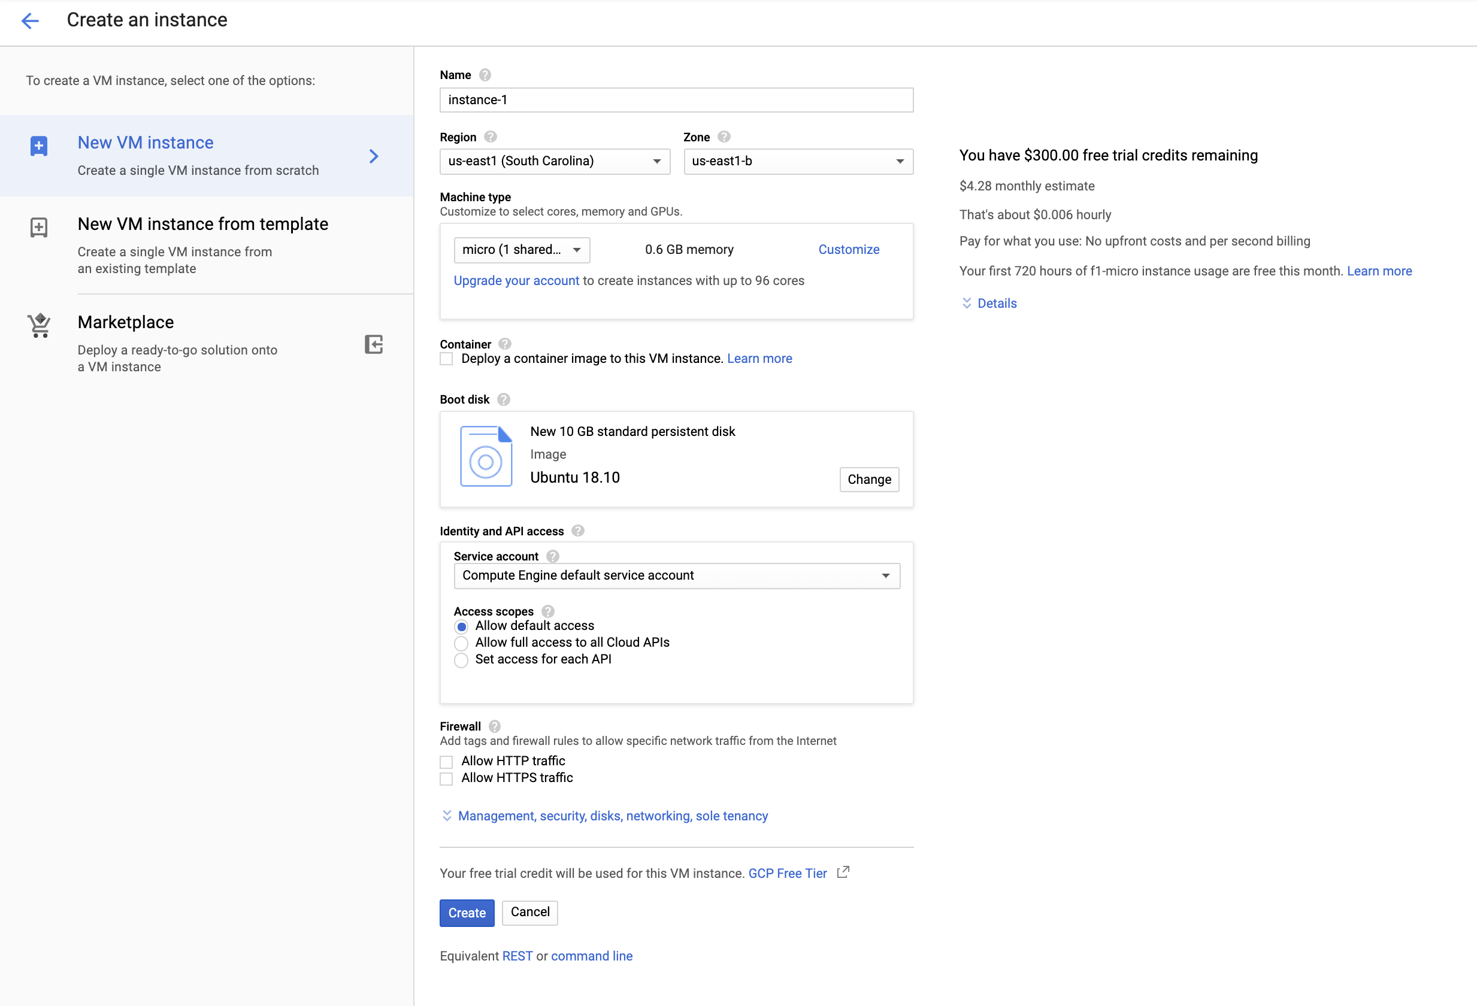Go back using the arrow icon
Viewport: 1477px width, 1006px height.
point(30,20)
